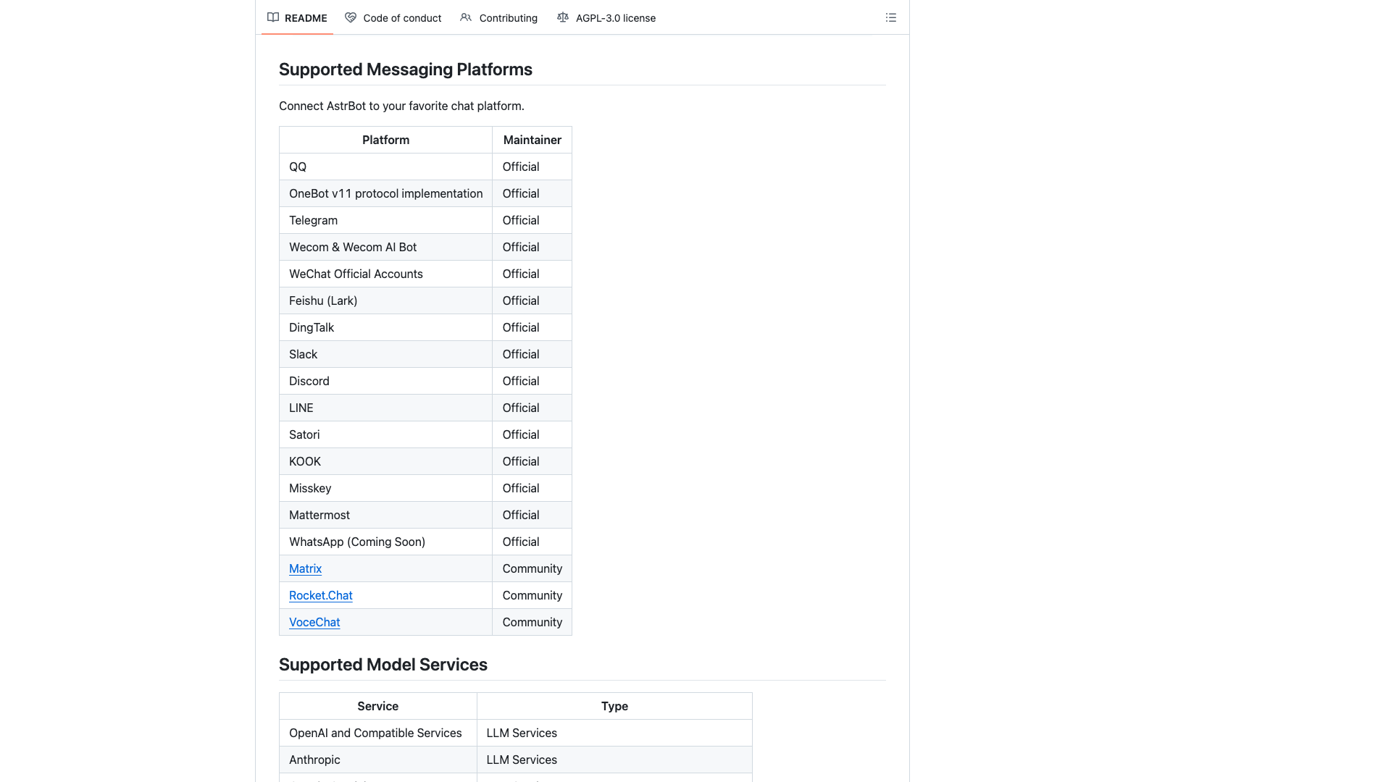Click the KOOK table cell

click(385, 461)
